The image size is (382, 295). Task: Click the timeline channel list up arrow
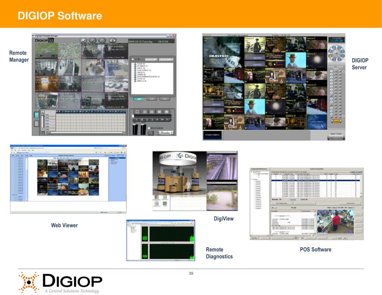(43, 112)
